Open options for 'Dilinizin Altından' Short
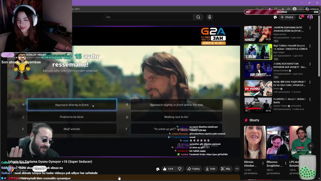Viewport: 321px width, 181px height. pyautogui.click(x=263, y=163)
